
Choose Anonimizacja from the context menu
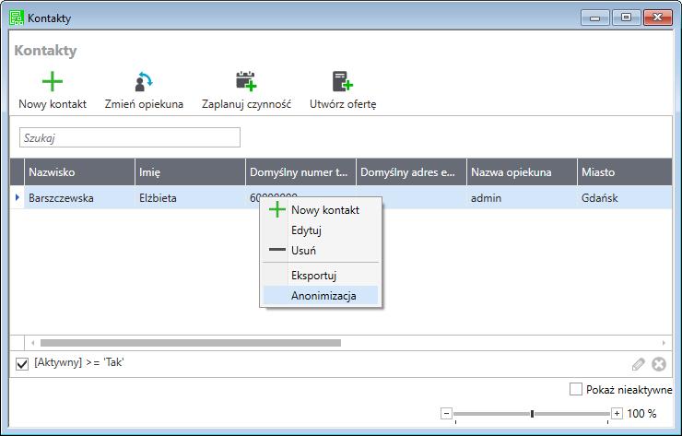pyautogui.click(x=321, y=296)
